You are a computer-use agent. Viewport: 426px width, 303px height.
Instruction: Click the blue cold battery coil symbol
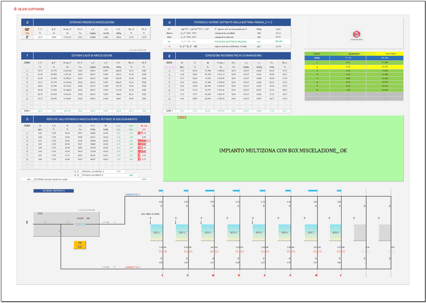[x=80, y=224]
